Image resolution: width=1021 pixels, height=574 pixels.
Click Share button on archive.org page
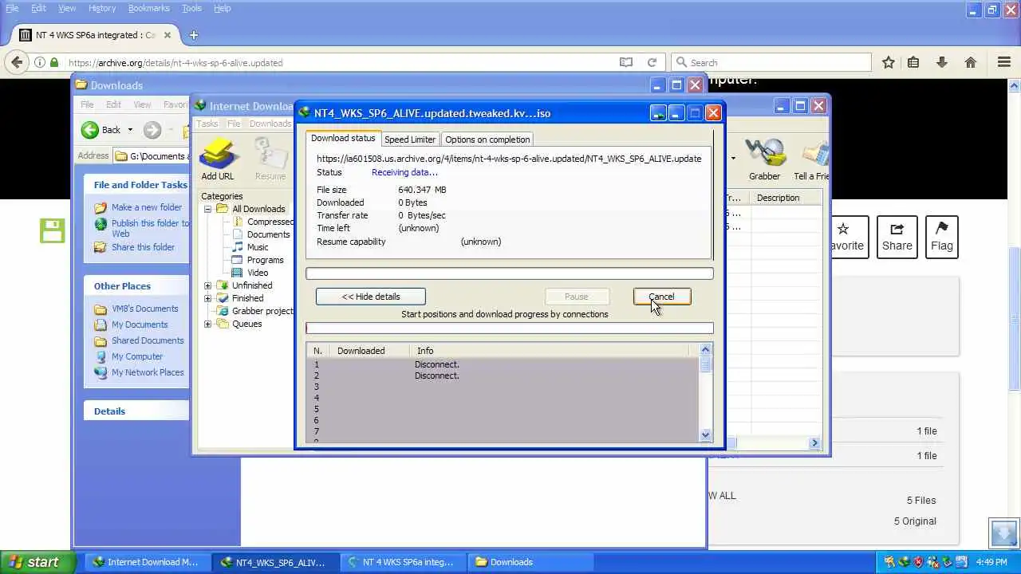click(897, 237)
